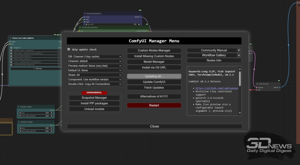
Task: Open Custom Nodes Manager
Action: 154,51
